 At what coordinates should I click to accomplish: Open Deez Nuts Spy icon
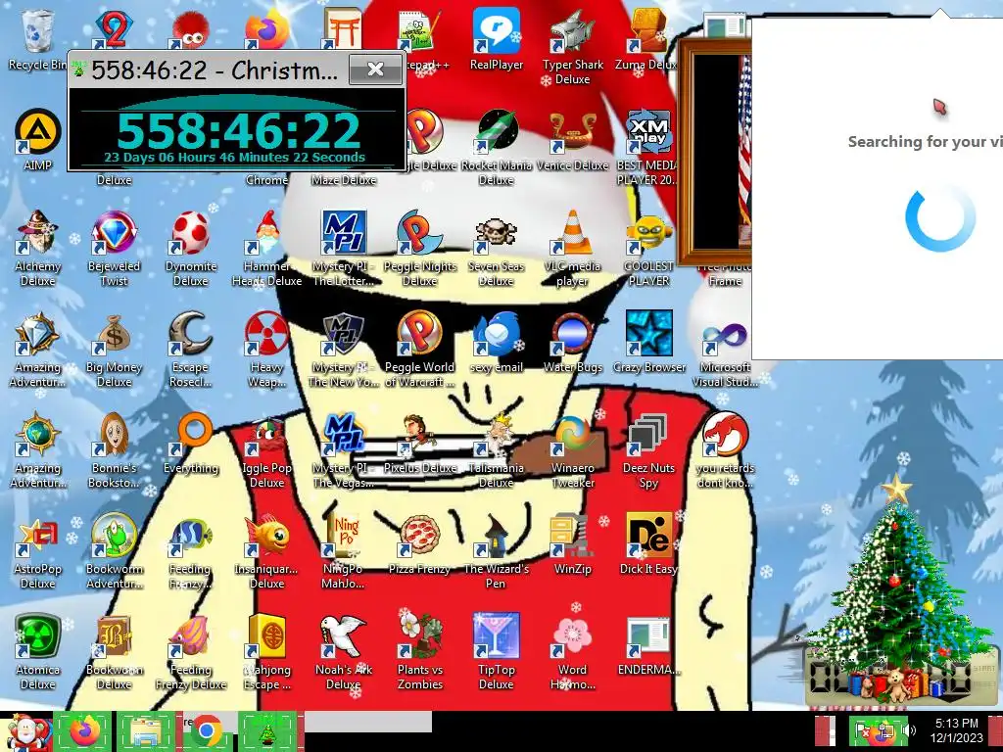pos(648,435)
